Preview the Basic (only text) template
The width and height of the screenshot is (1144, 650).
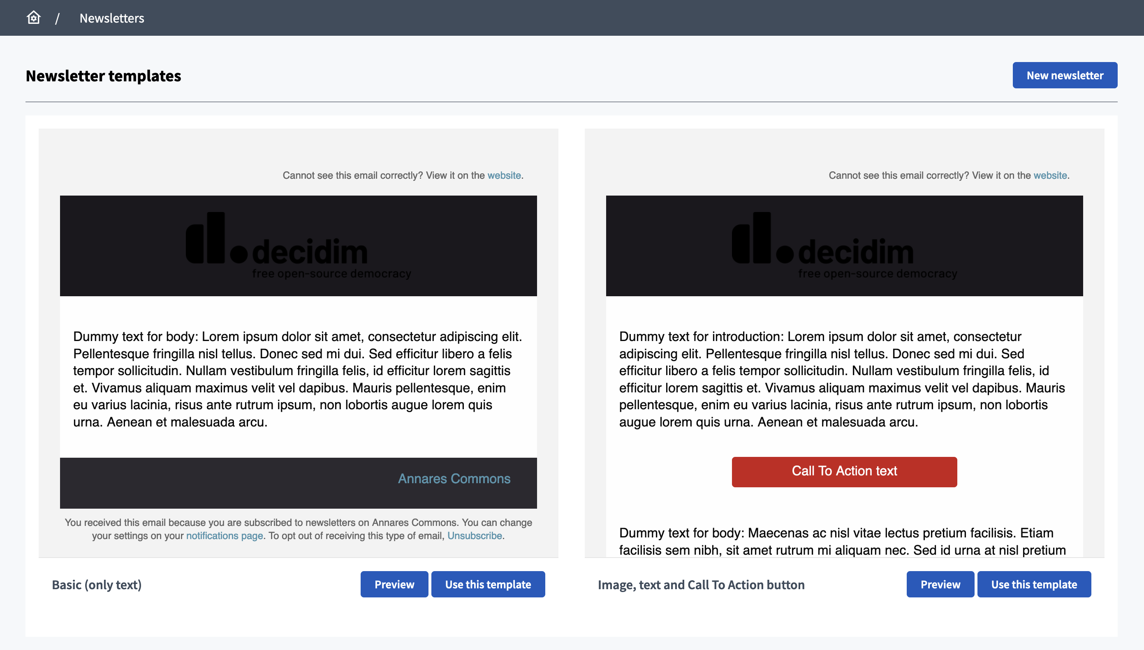click(394, 584)
